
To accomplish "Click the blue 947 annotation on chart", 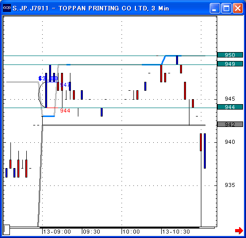I will [x=65, y=85].
